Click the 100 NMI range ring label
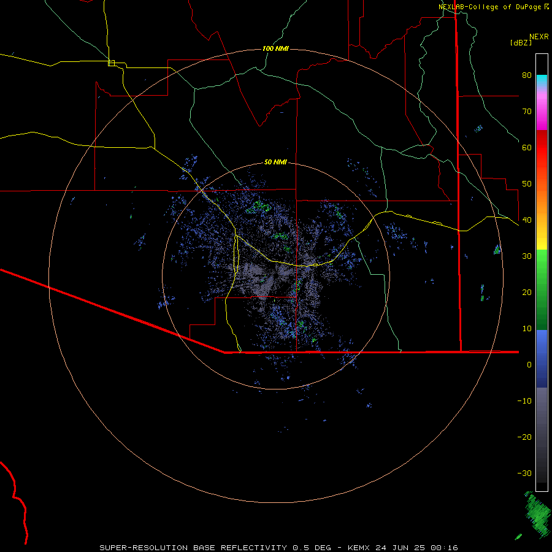 click(x=275, y=48)
